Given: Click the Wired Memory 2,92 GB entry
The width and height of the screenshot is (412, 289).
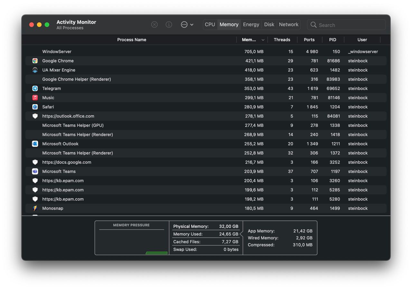Looking at the screenshot, I should tap(280, 238).
